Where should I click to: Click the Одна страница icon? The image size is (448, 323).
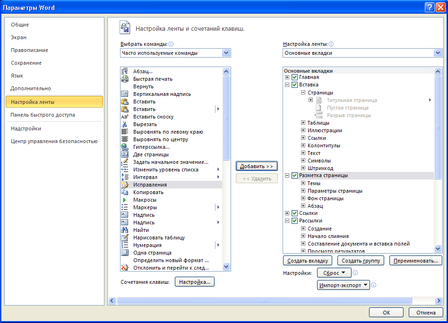[125, 253]
